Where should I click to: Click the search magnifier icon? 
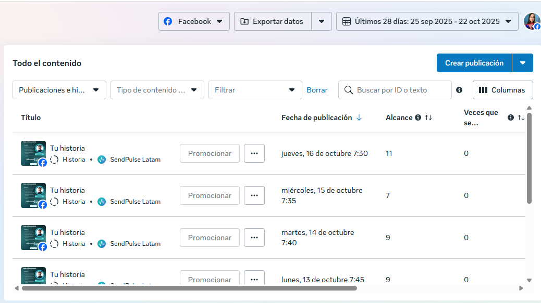click(348, 90)
